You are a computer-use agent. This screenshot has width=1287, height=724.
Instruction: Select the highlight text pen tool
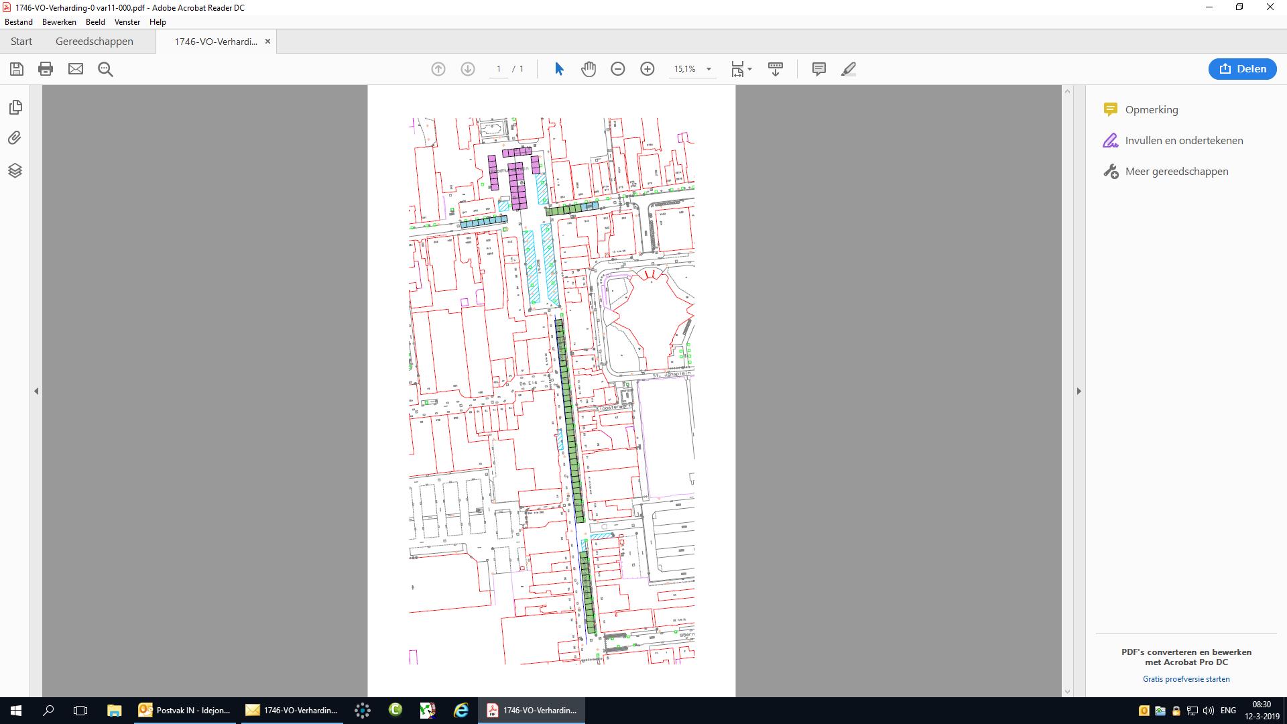tap(849, 69)
